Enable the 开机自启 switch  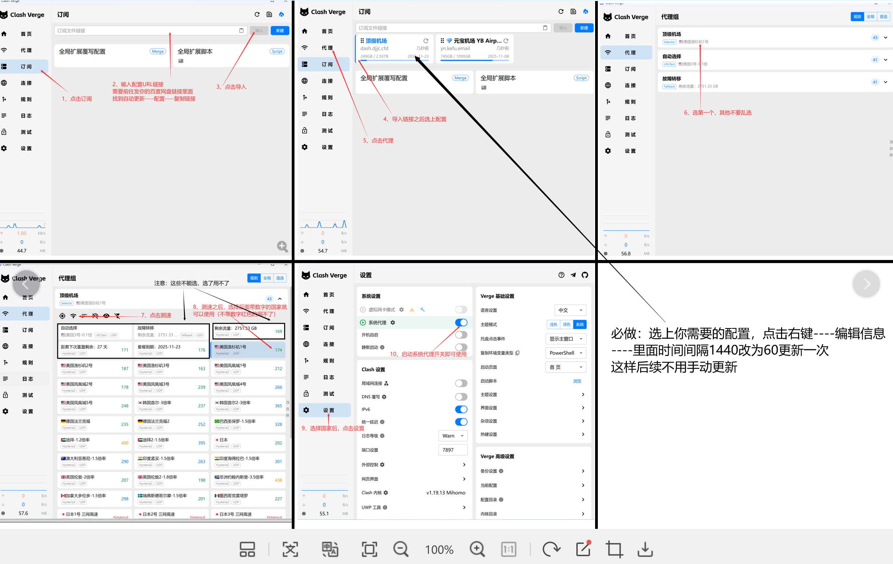tap(461, 335)
